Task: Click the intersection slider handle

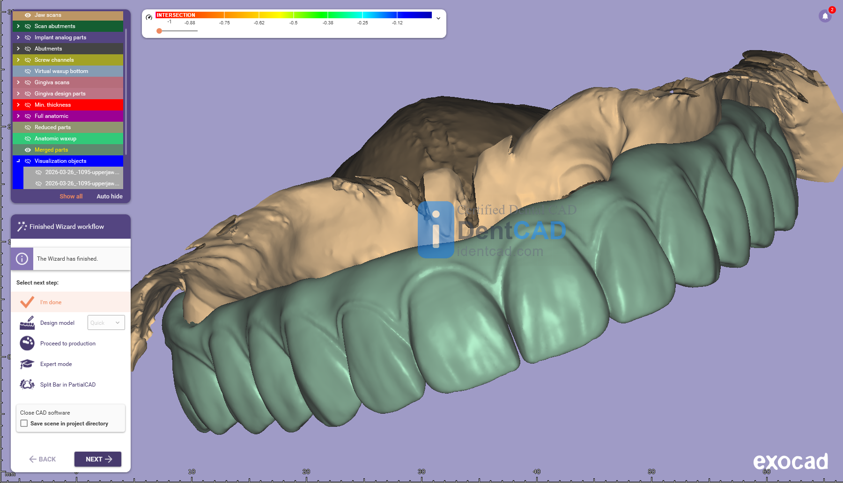Action: coord(159,31)
